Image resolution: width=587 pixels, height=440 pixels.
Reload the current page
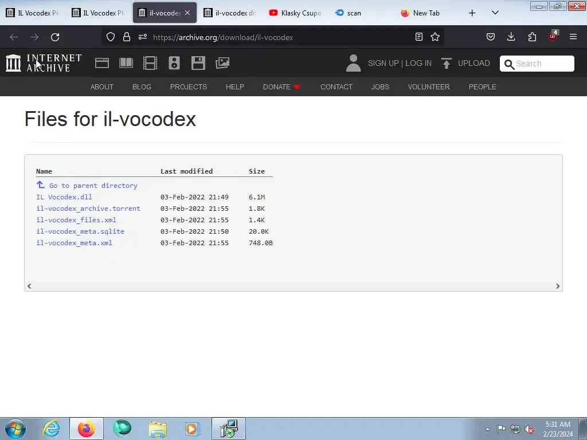[55, 37]
